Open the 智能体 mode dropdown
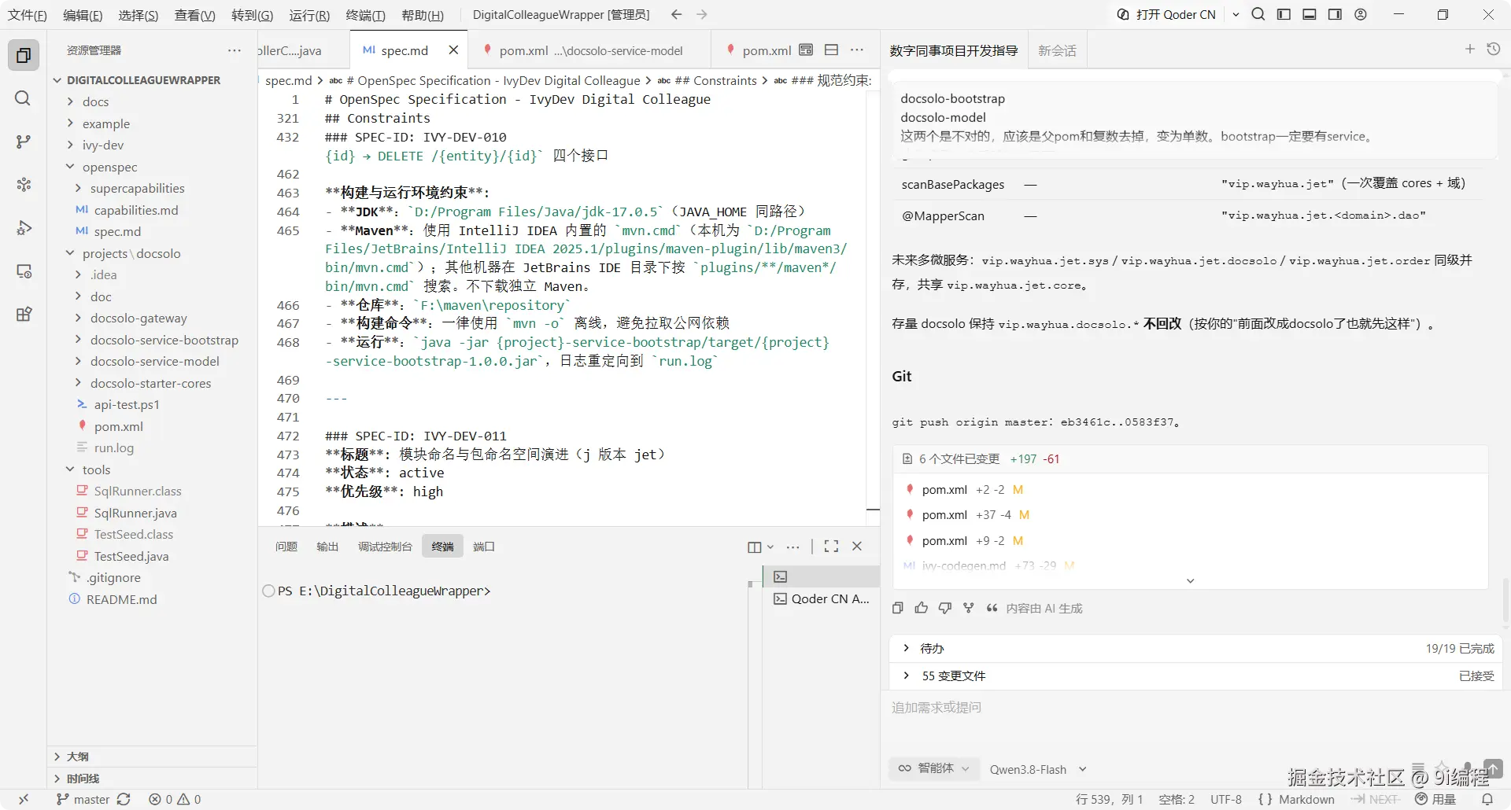This screenshot has height=810, width=1511. [934, 768]
